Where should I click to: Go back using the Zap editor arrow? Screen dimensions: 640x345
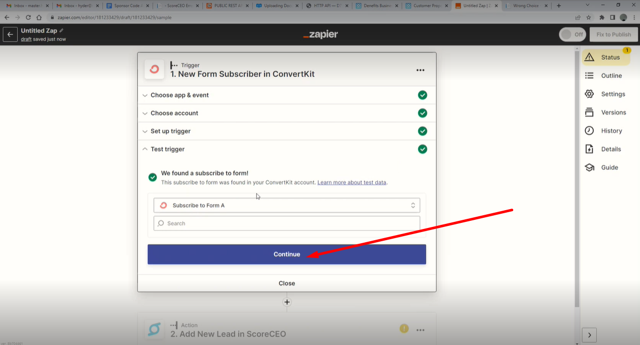pos(10,35)
